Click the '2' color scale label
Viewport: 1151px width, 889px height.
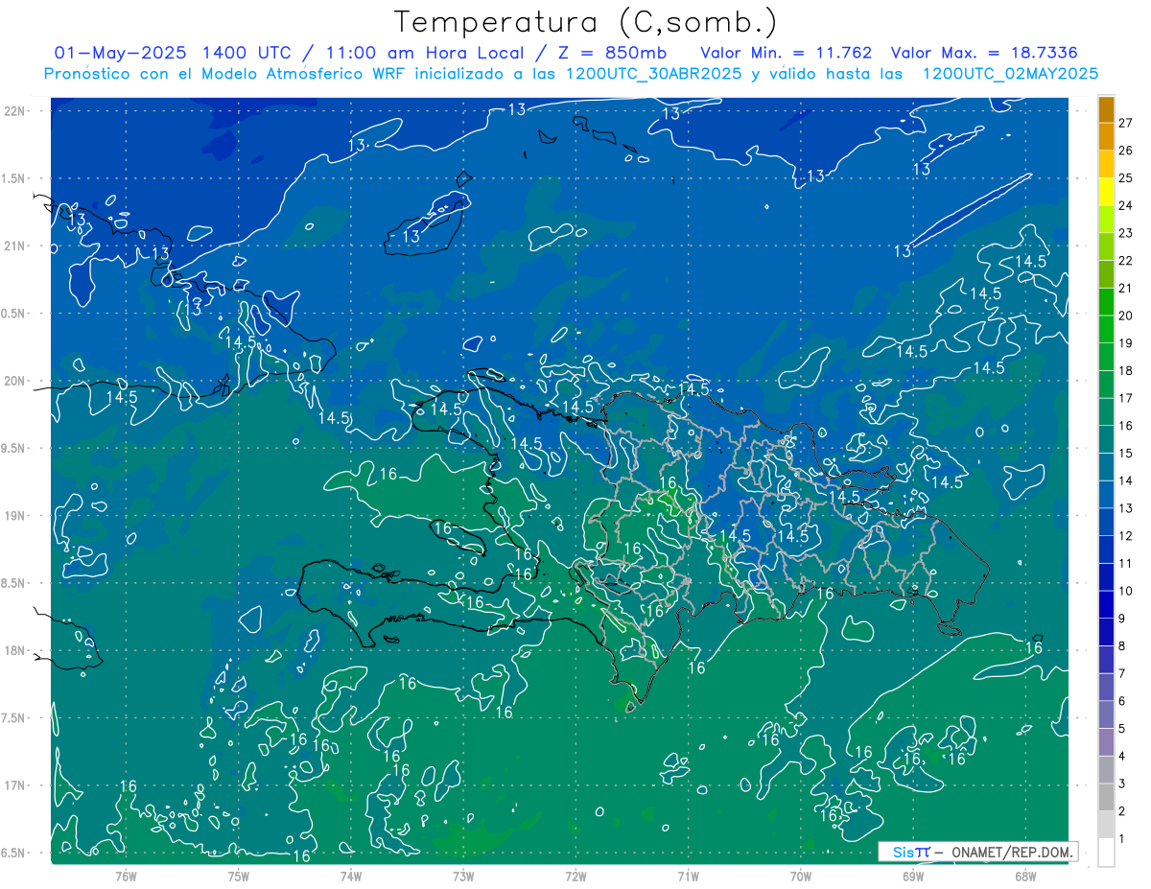(x=1122, y=812)
